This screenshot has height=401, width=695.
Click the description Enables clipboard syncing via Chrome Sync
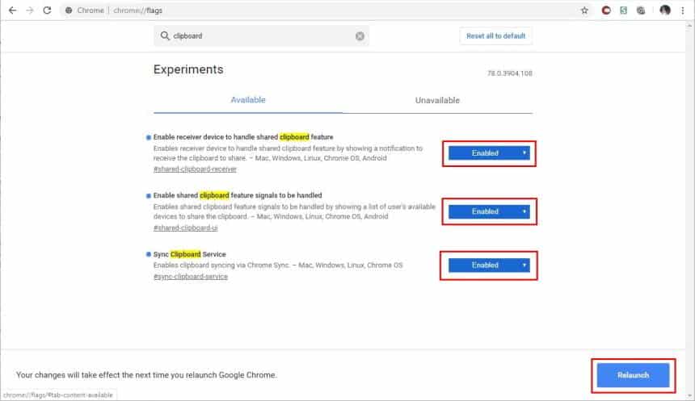[278, 265]
